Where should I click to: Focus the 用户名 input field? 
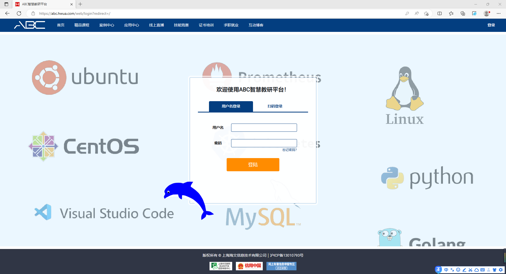pos(264,128)
